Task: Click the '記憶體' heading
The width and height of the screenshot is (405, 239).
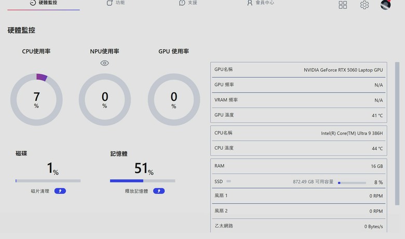Action: tap(119, 154)
